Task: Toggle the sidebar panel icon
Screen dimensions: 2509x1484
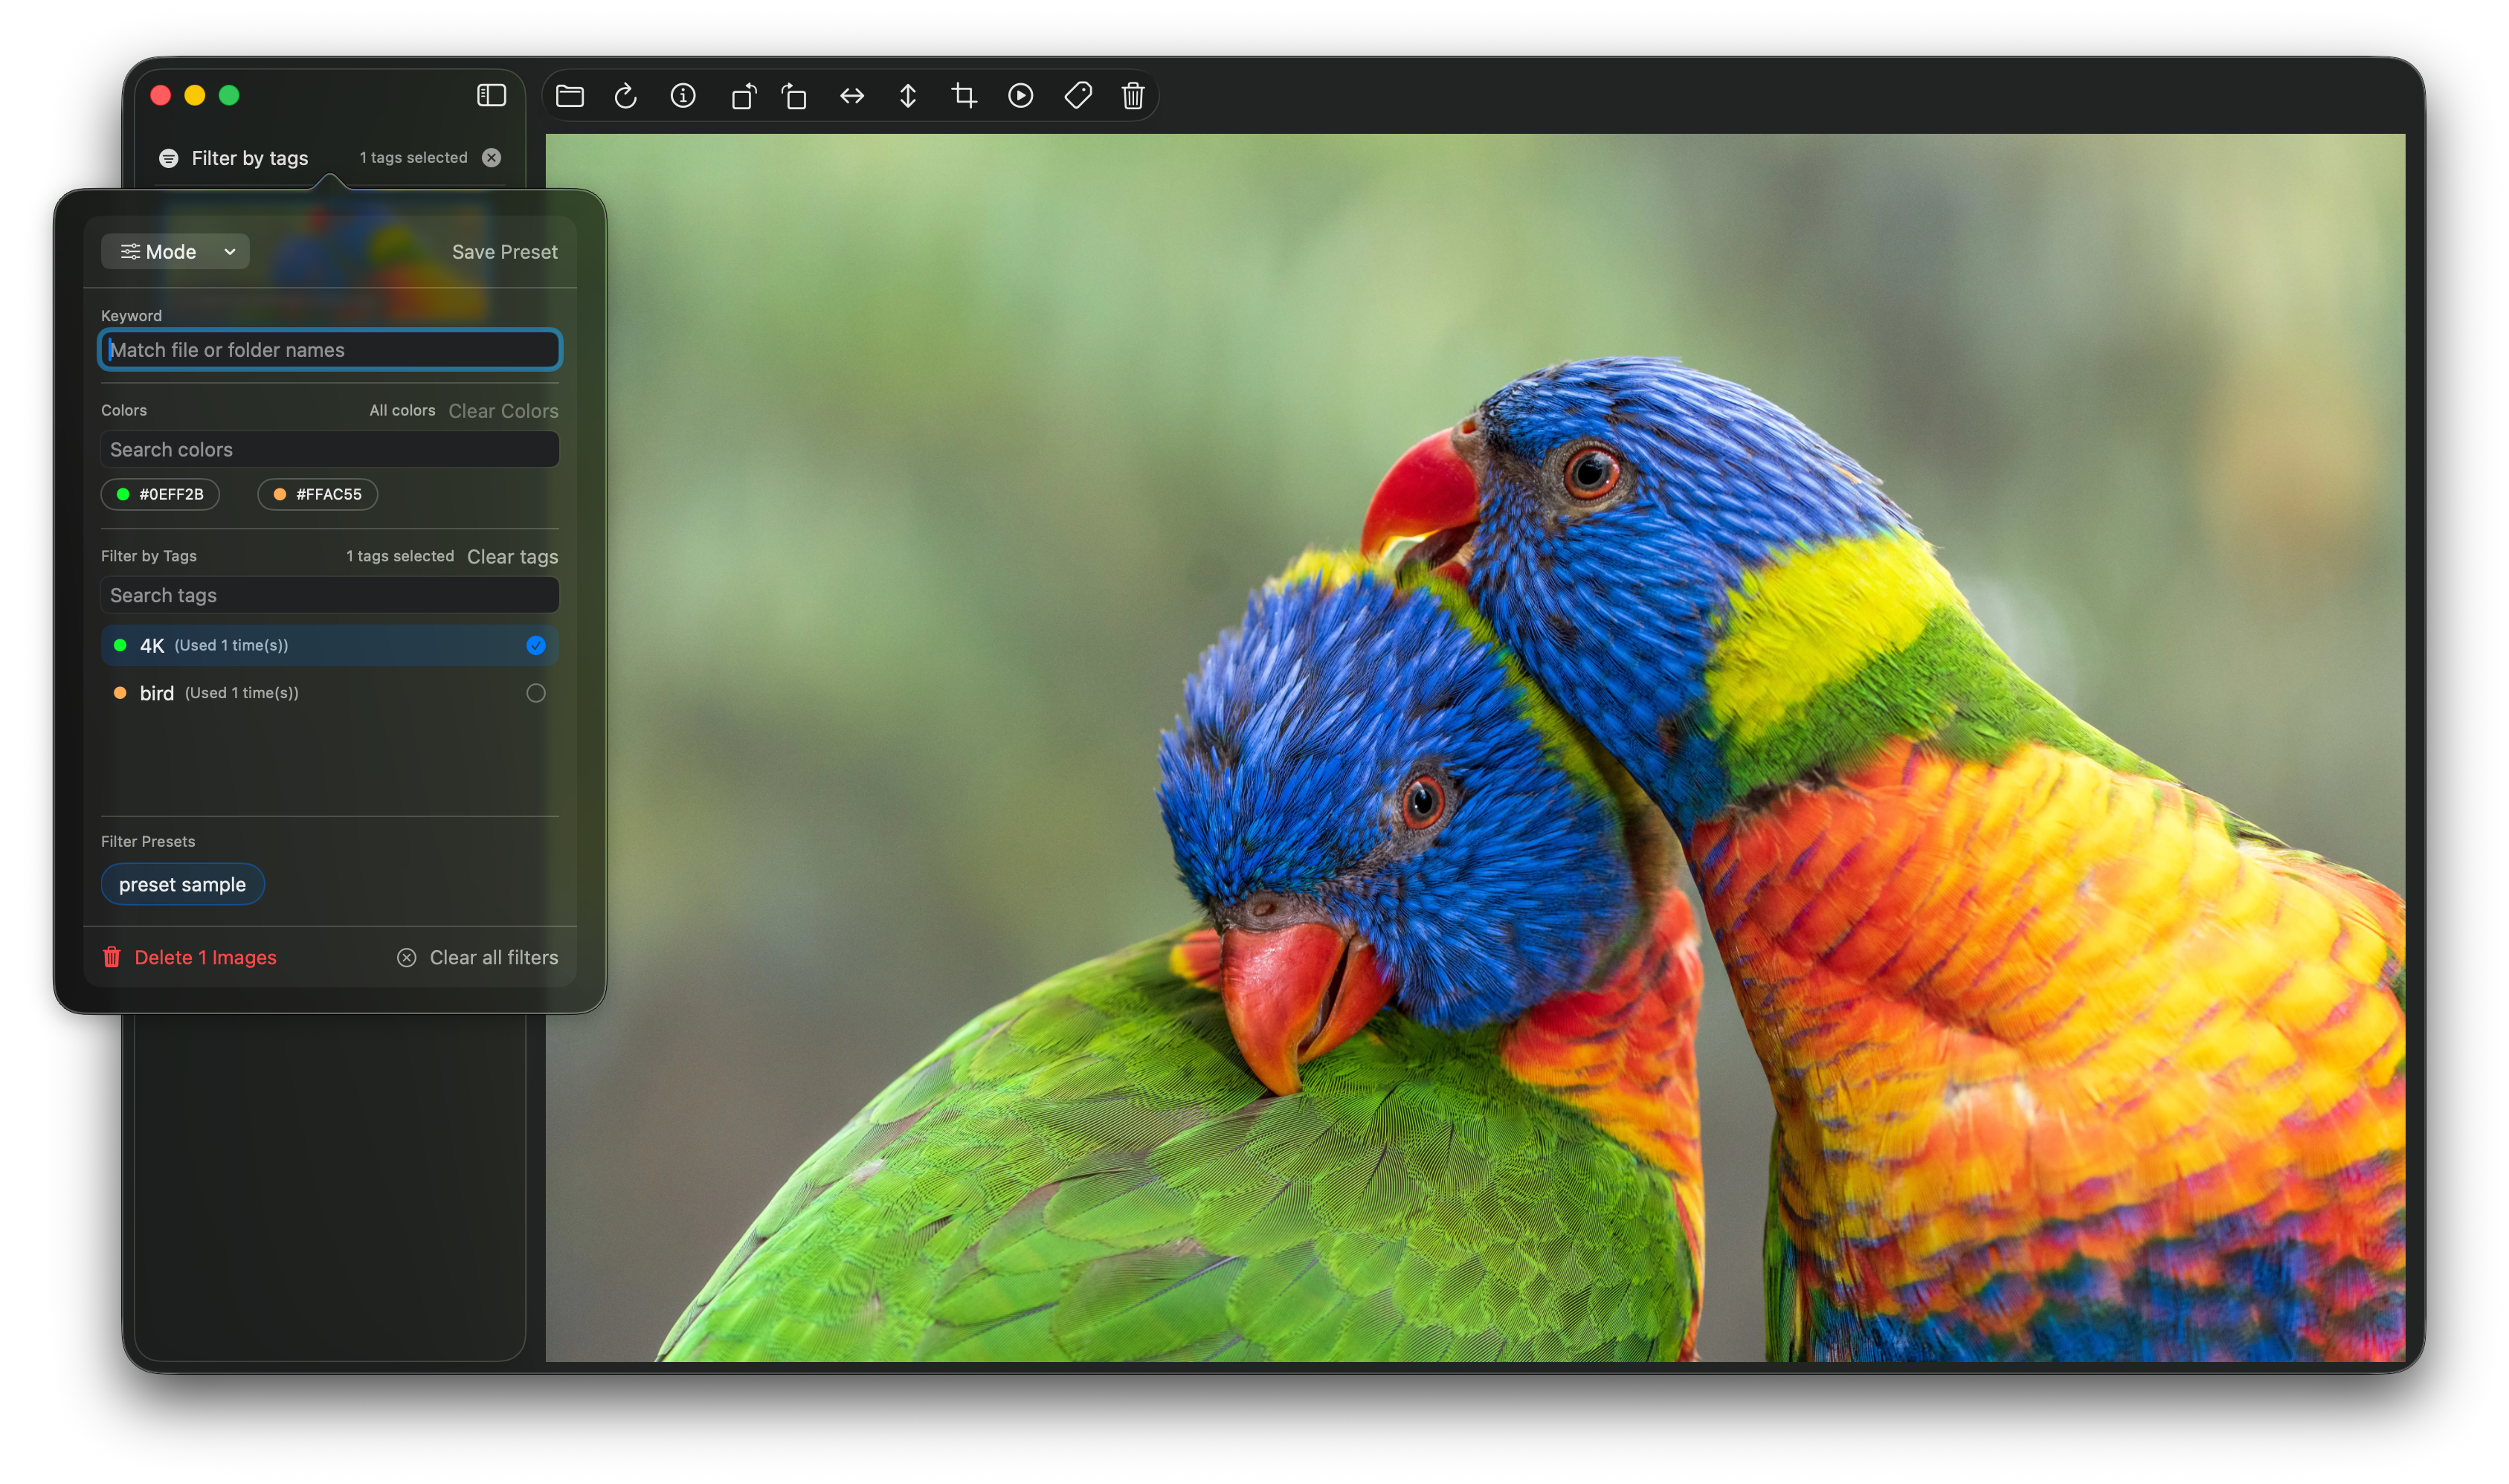Action: click(491, 95)
